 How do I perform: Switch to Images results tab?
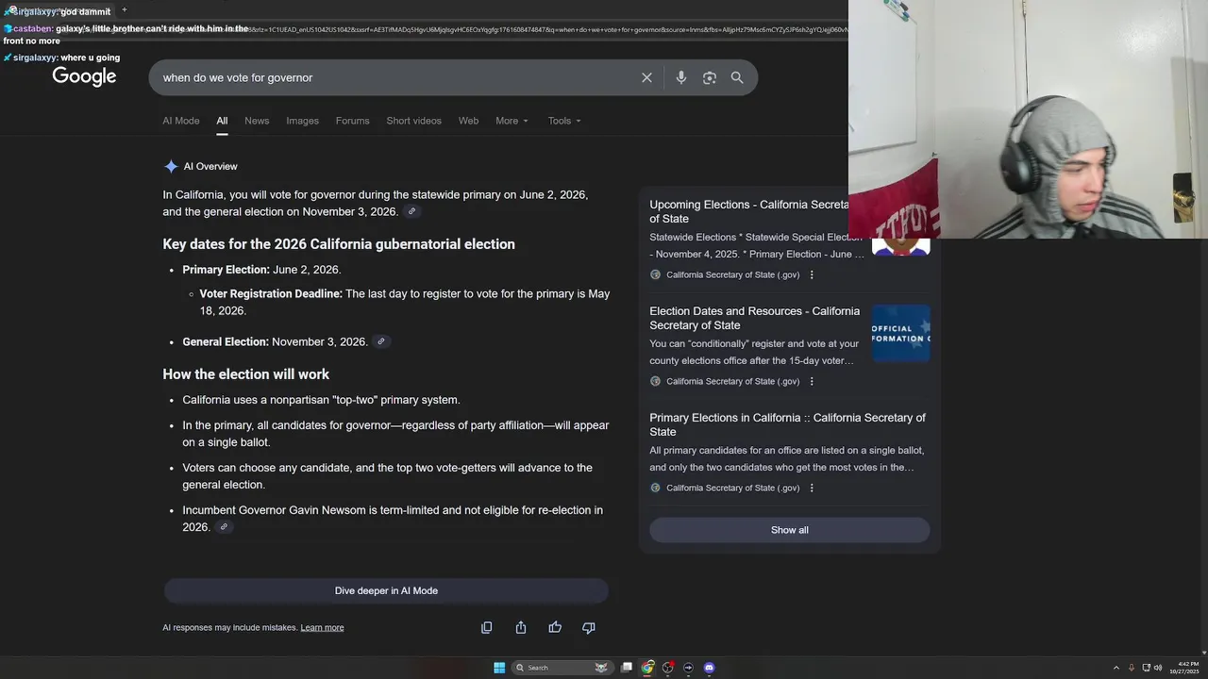pos(303,121)
